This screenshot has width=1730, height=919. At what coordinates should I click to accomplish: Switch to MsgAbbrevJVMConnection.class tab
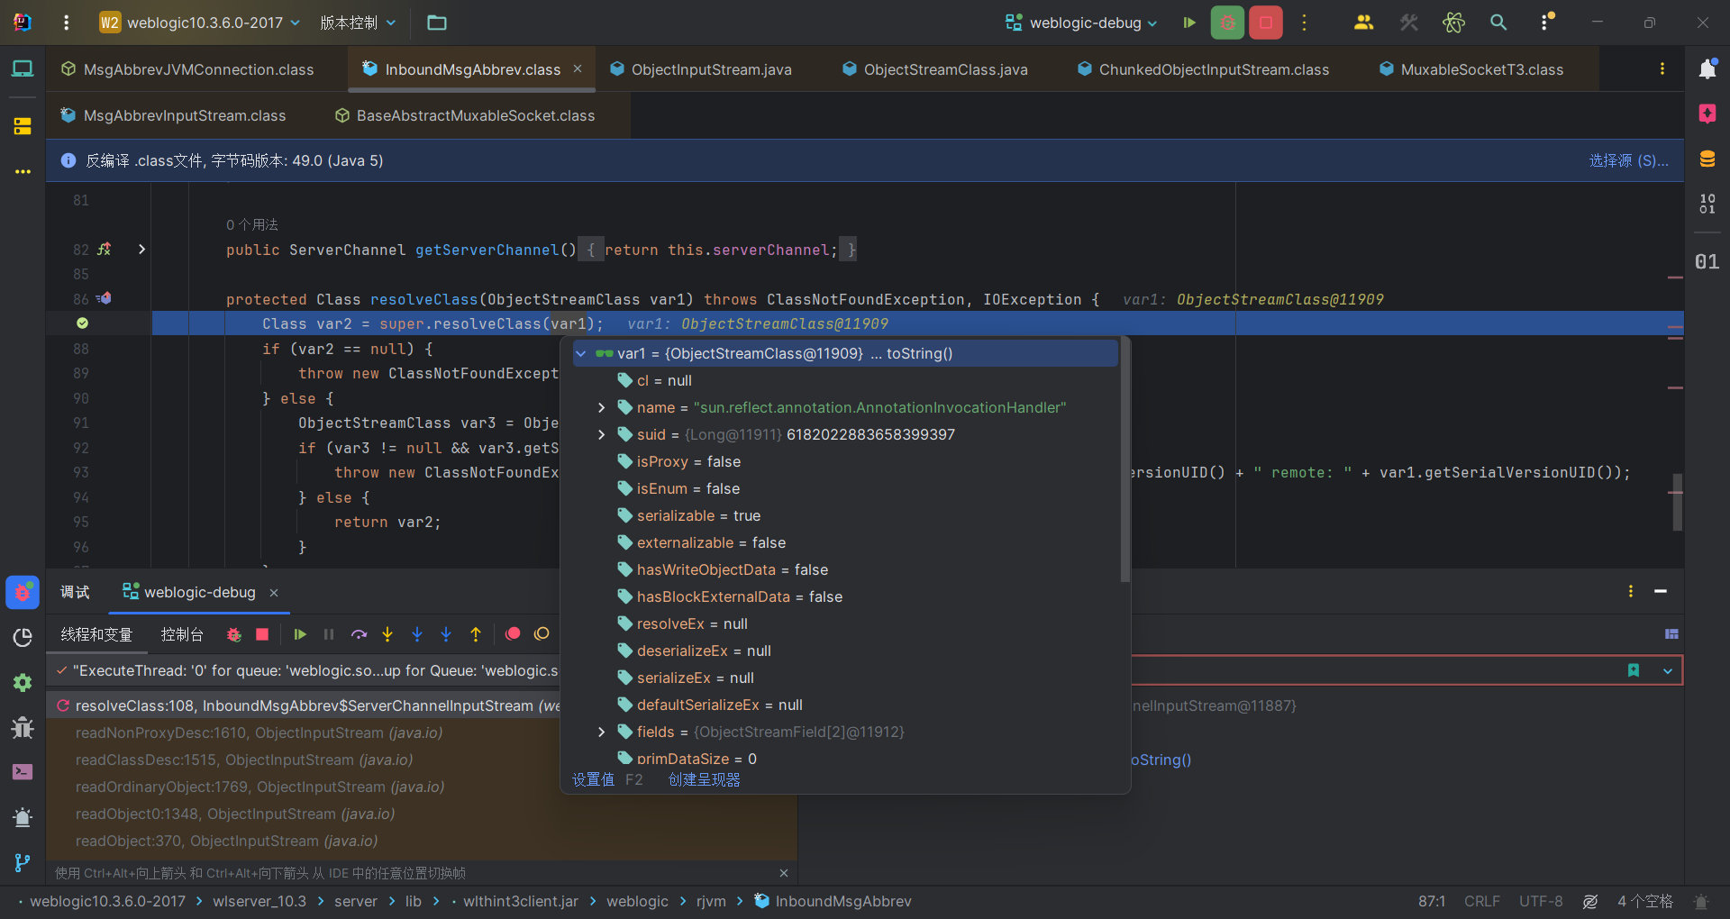[x=188, y=69]
